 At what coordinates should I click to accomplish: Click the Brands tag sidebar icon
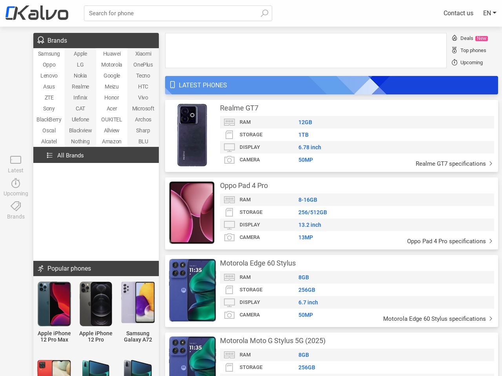16,206
